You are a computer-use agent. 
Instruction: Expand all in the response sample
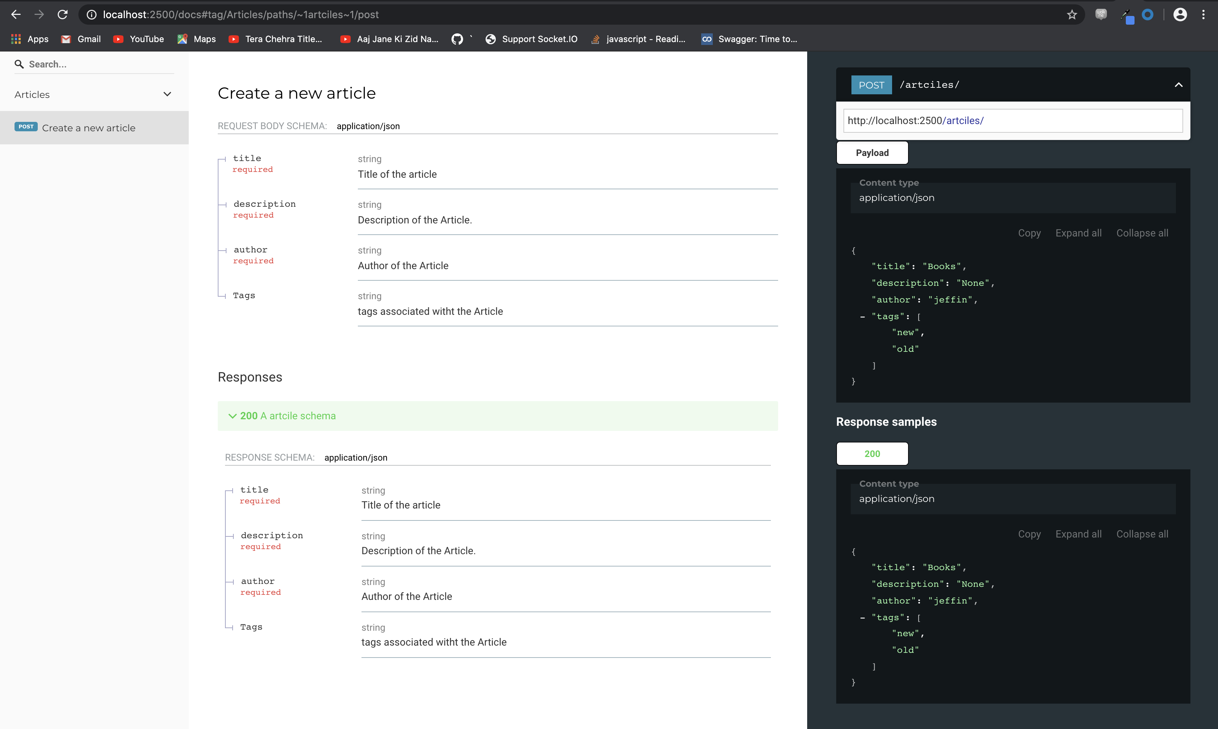point(1078,535)
